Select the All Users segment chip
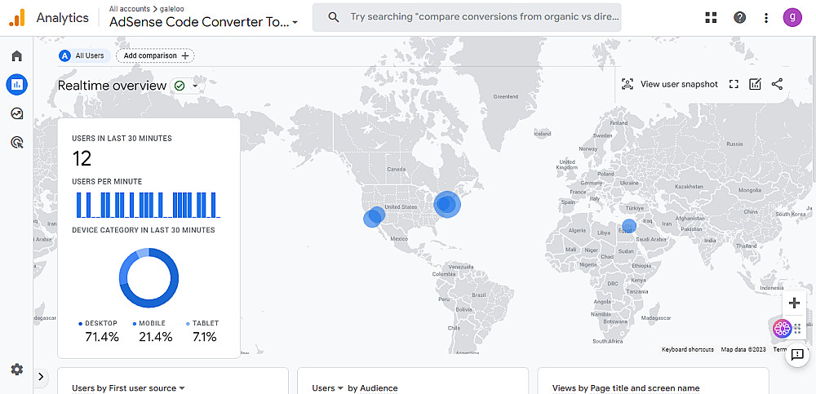The width and height of the screenshot is (816, 394). 83,55
